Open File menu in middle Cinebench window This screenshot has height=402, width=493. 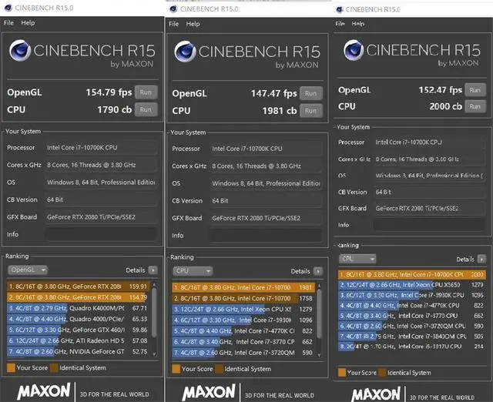tap(173, 24)
